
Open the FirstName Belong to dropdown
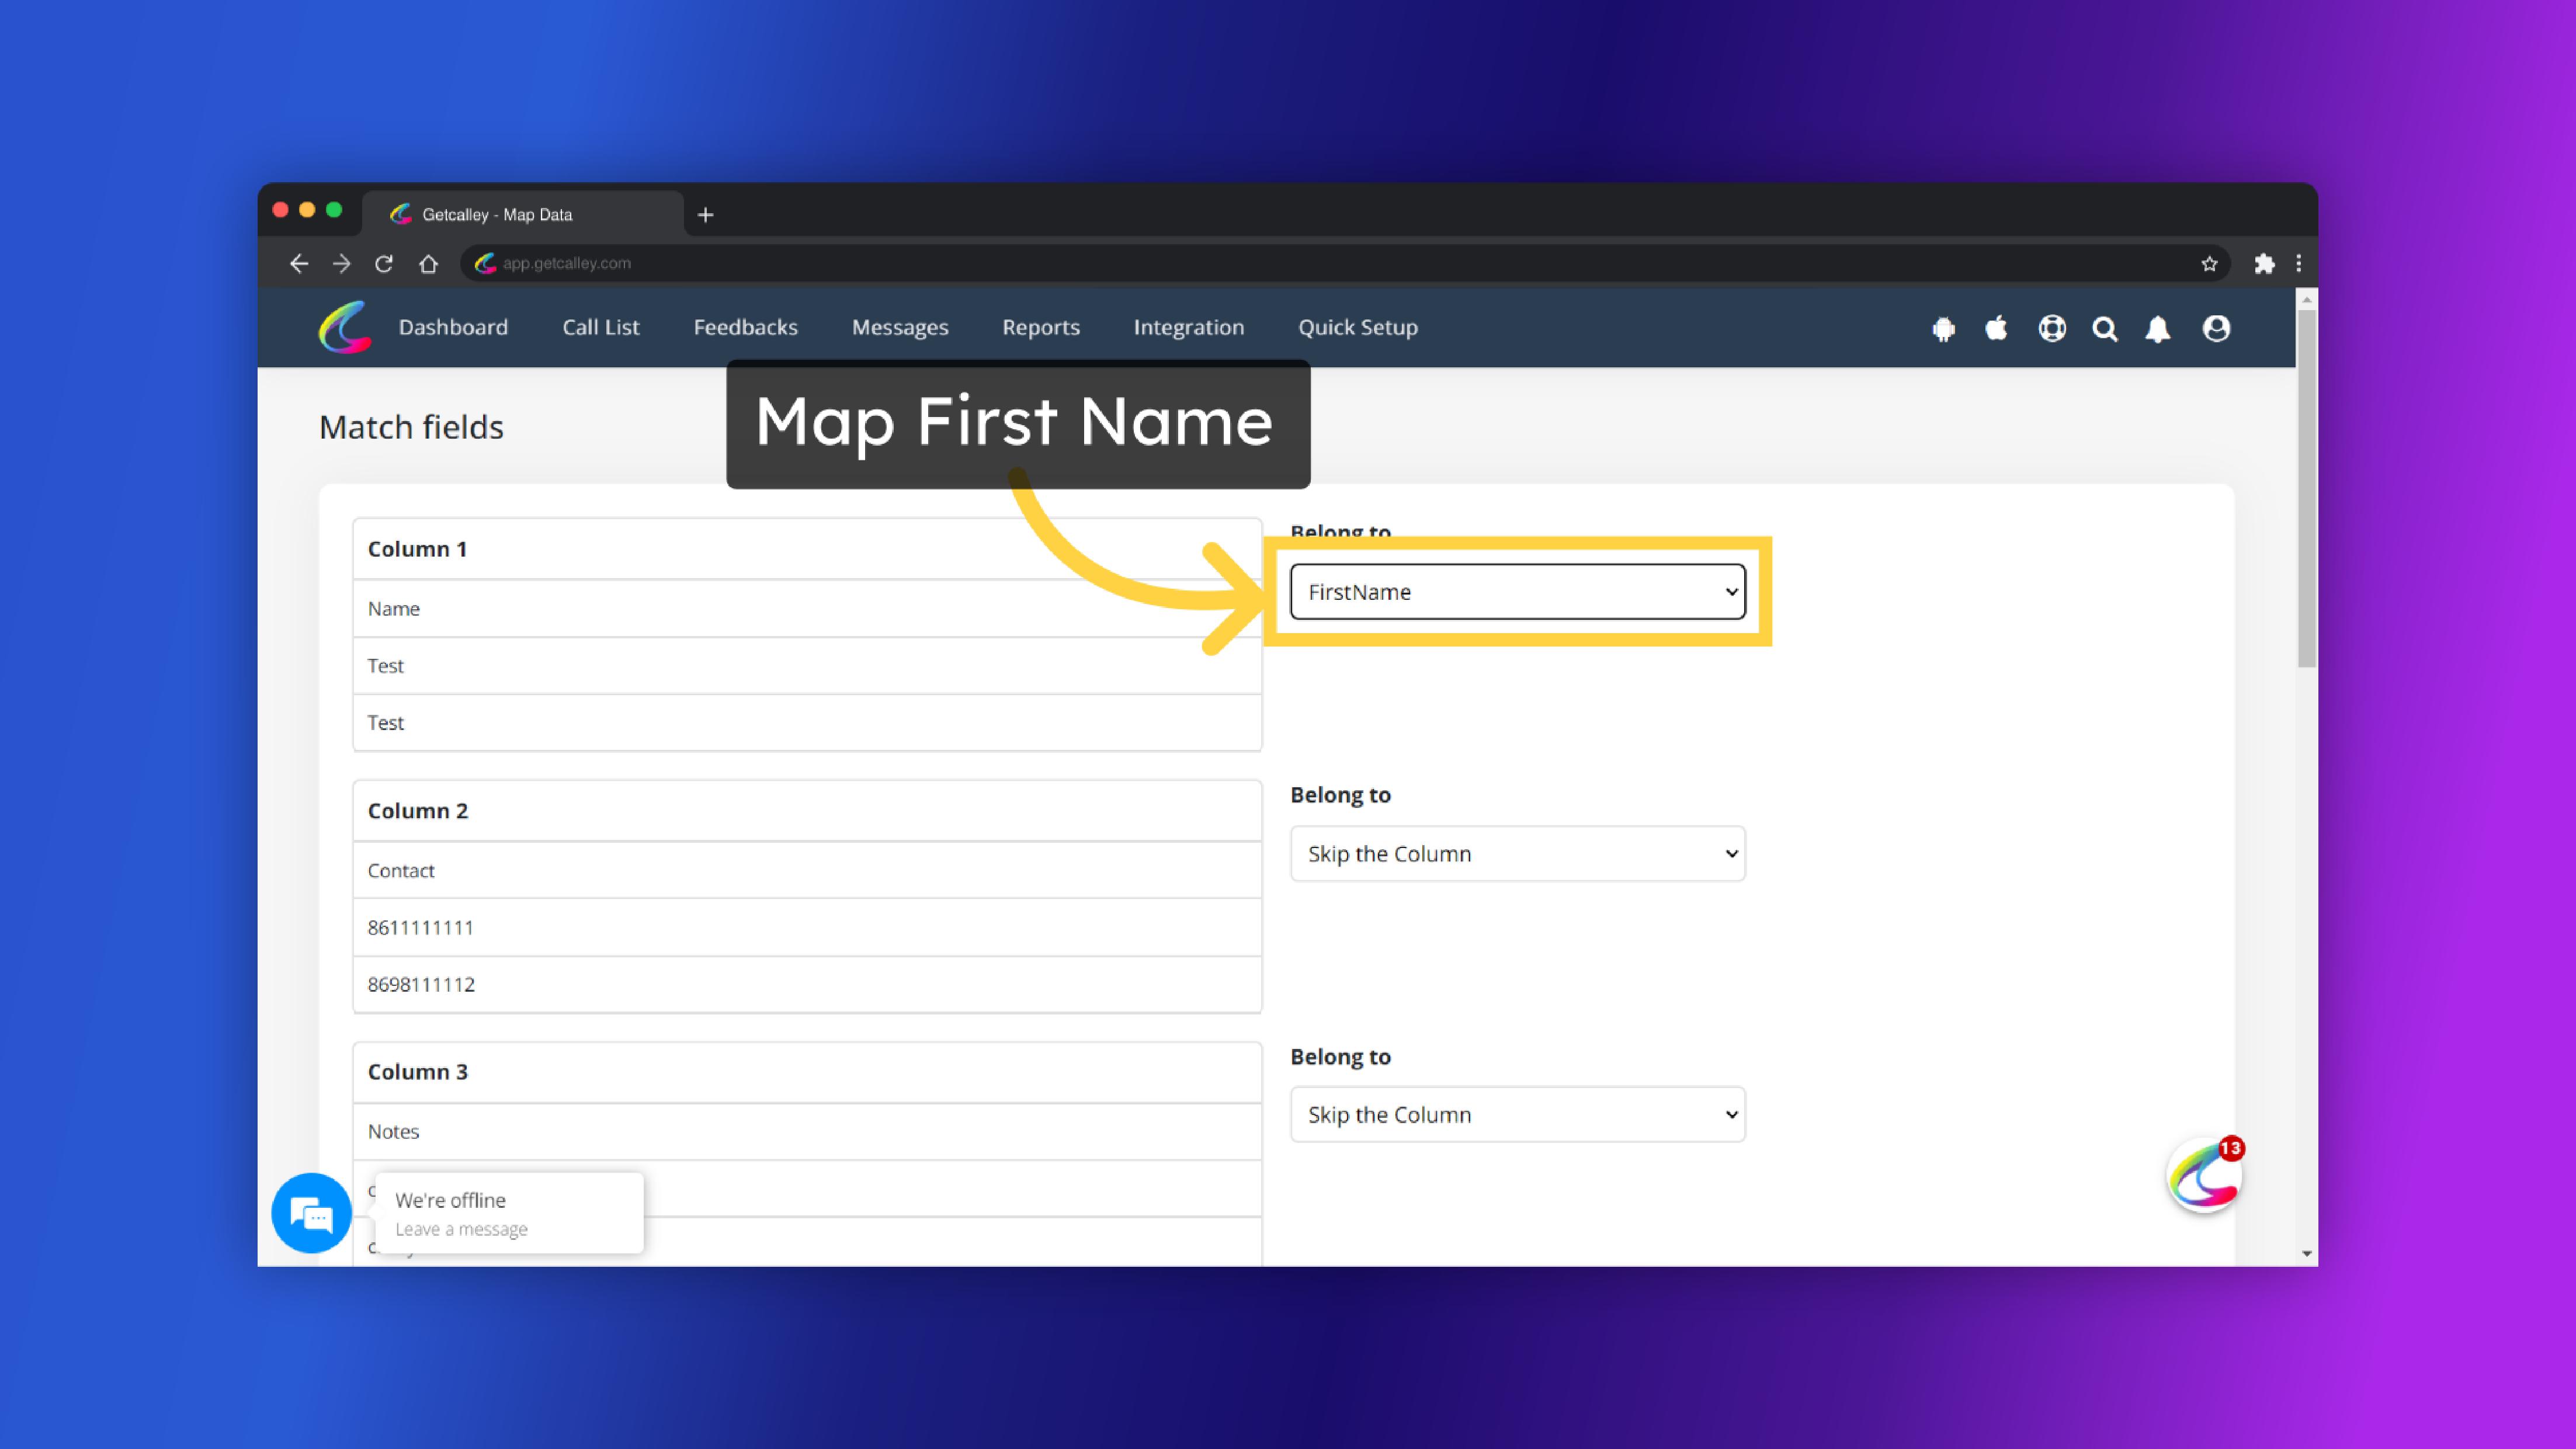coord(1517,592)
